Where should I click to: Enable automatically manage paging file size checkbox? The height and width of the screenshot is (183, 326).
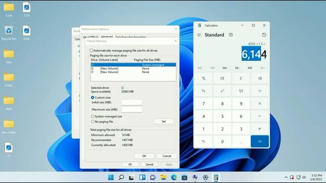[91, 50]
